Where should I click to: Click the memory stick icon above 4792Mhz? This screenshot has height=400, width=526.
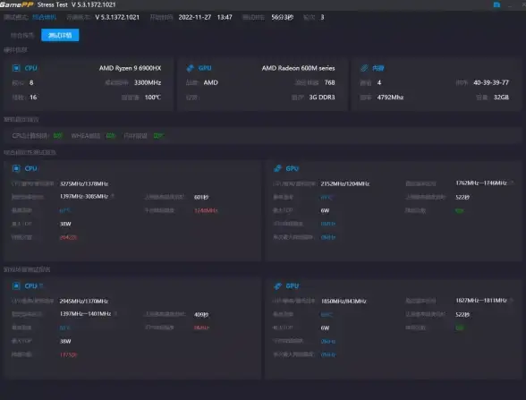pyautogui.click(x=364, y=68)
